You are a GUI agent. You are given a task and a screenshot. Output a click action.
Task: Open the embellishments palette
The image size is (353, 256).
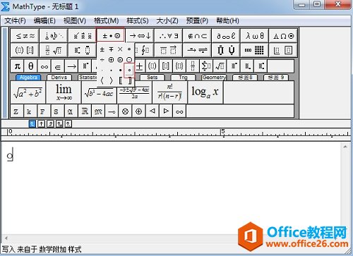[x=83, y=36]
